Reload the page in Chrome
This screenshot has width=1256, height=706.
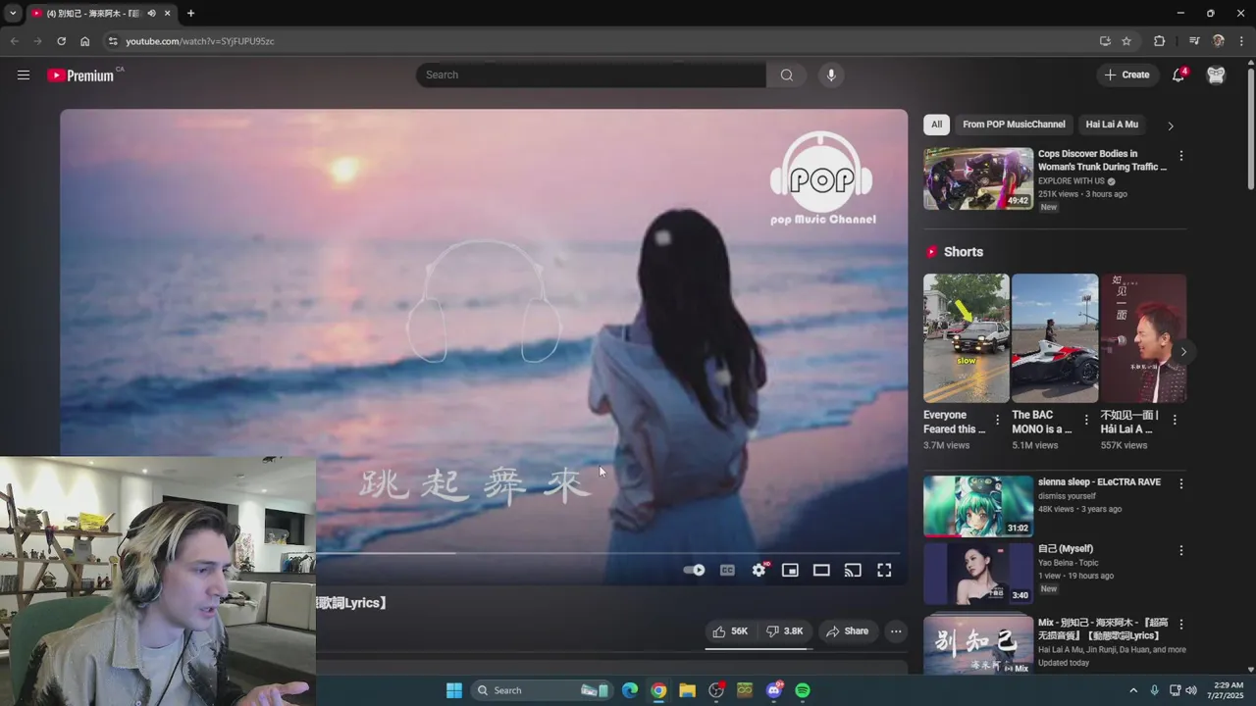pyautogui.click(x=61, y=41)
